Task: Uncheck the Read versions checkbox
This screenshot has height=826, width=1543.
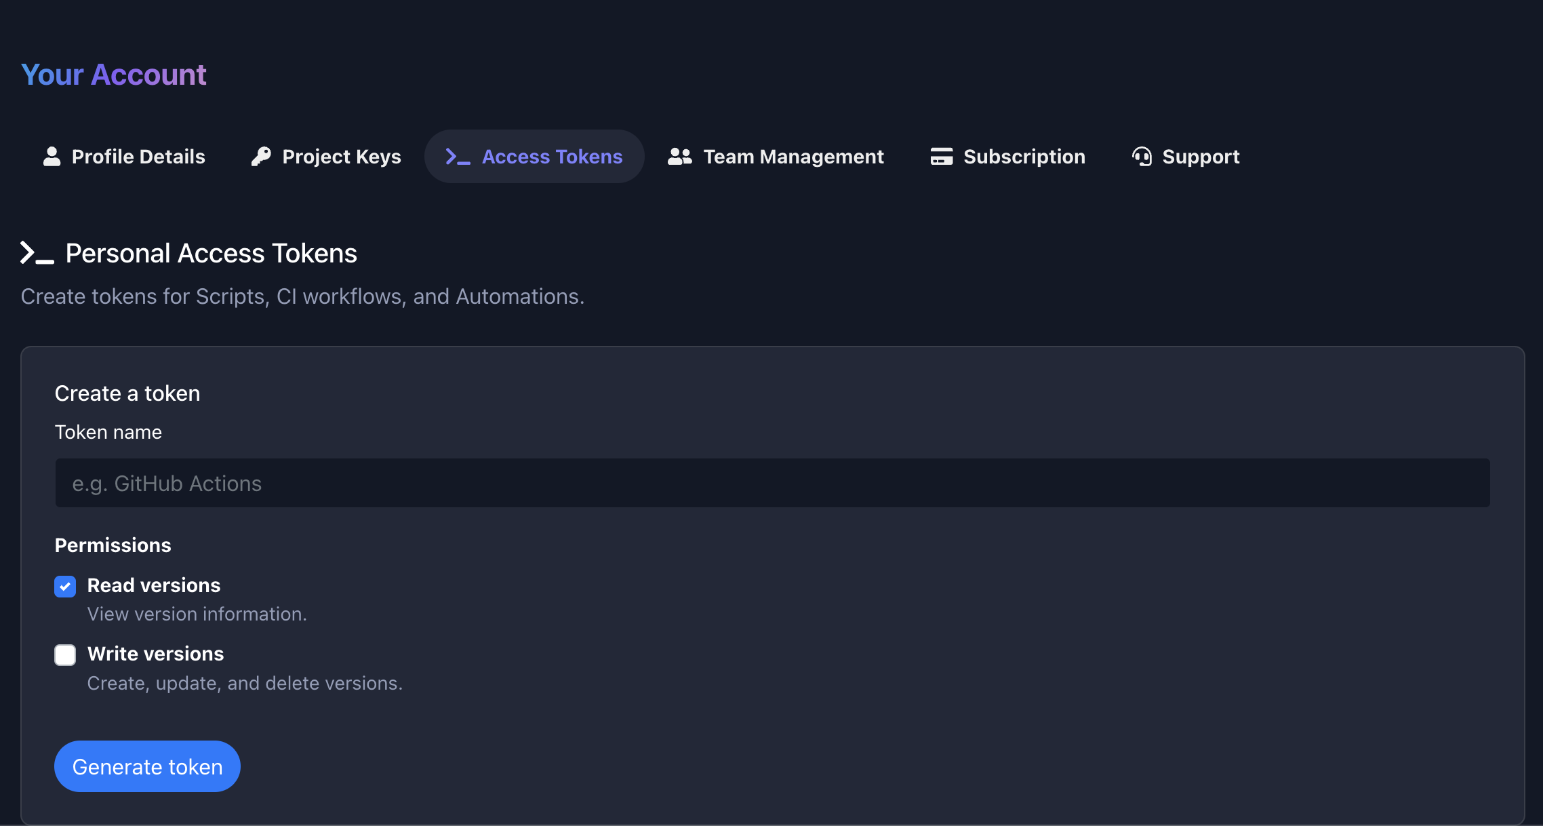Action: pos(65,587)
